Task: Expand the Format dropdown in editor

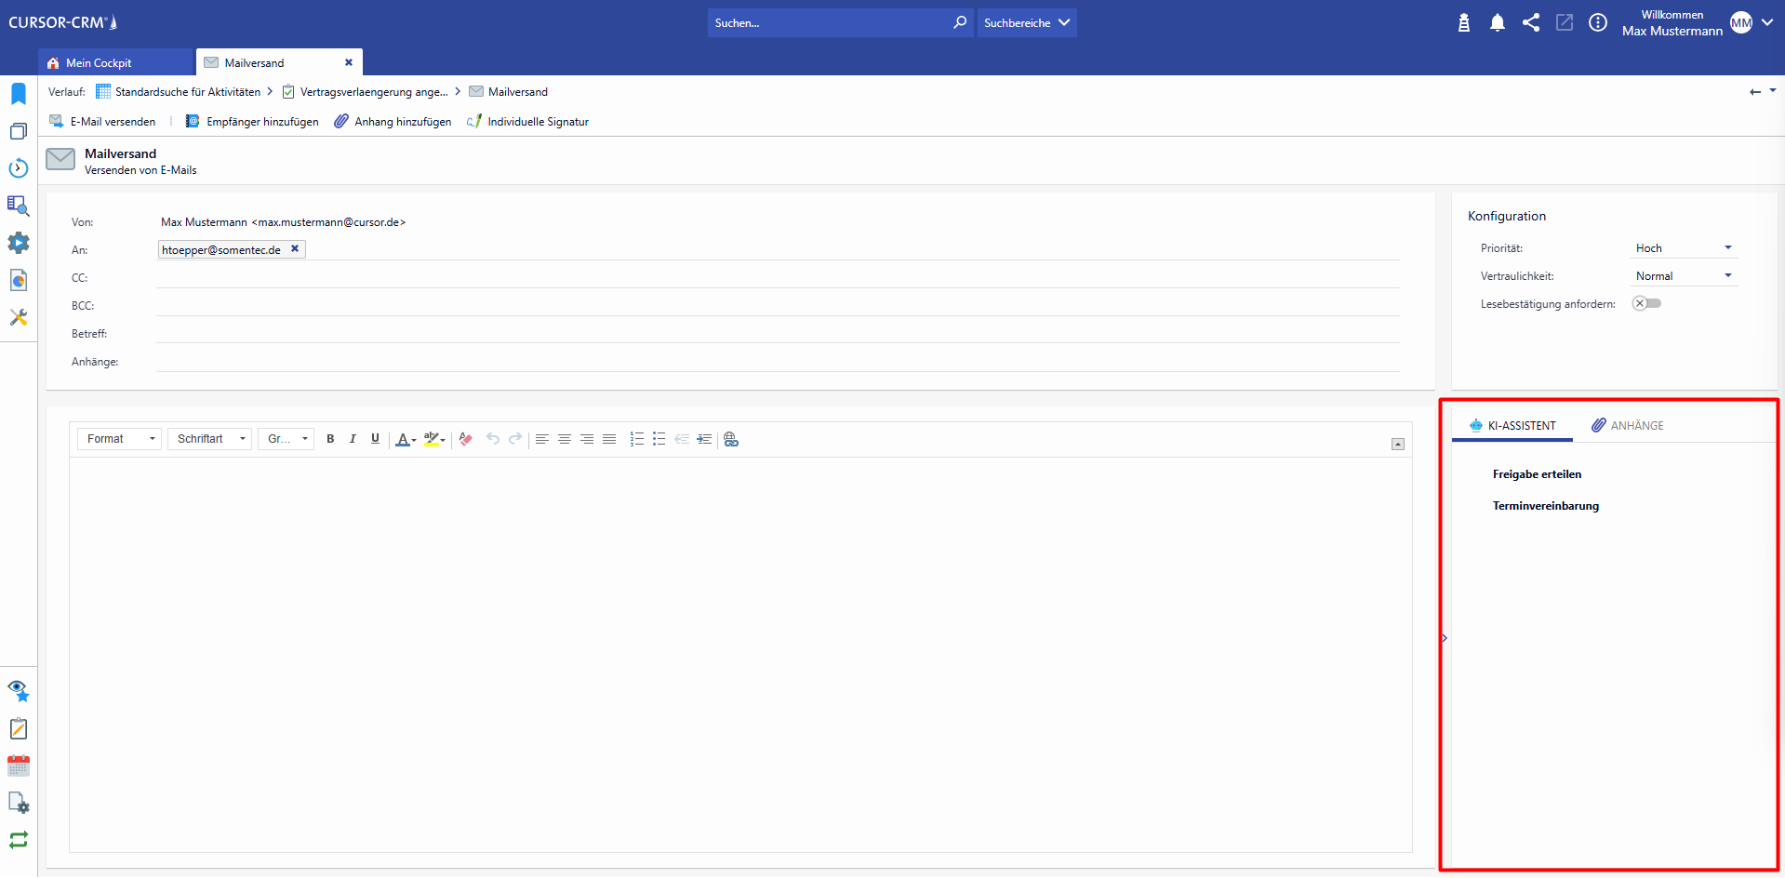Action: point(120,439)
